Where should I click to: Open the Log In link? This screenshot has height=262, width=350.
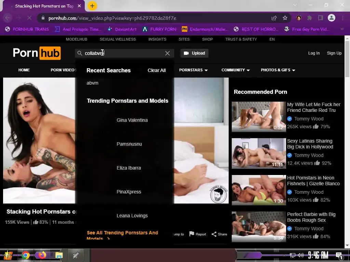point(314,53)
